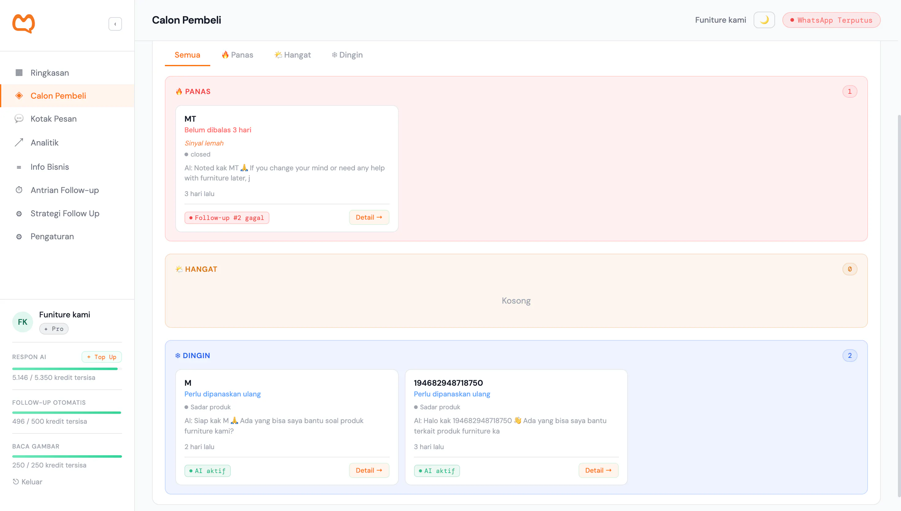Click the Kotak Pesan chat bubble icon

click(19, 119)
